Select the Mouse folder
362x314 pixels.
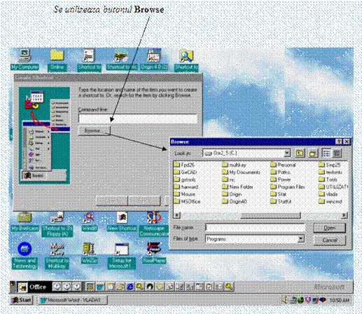185,194
